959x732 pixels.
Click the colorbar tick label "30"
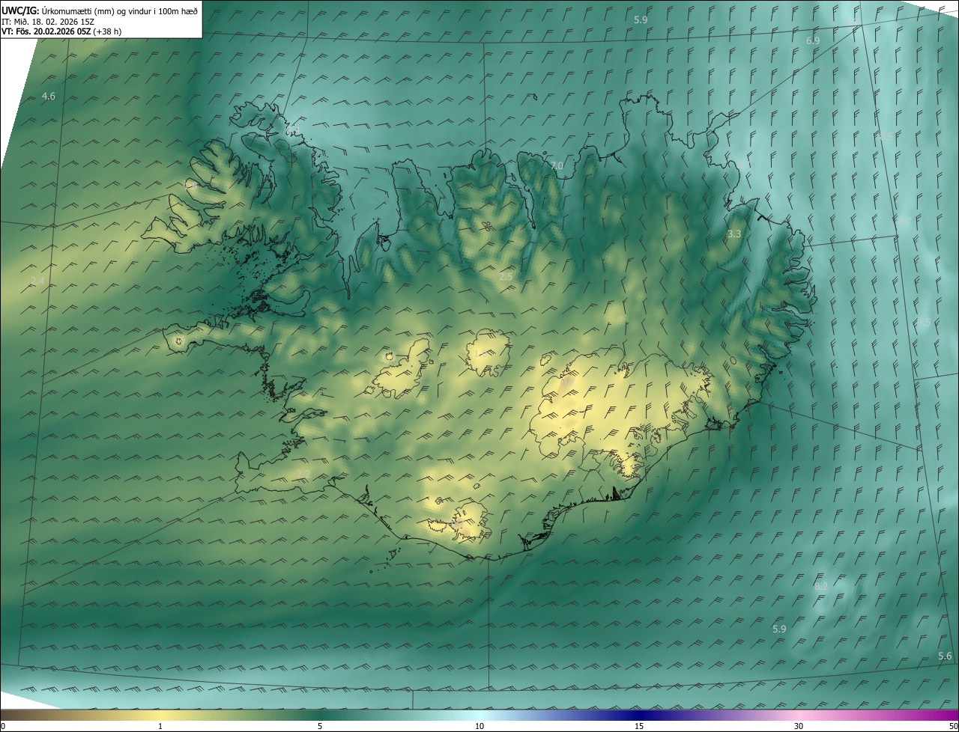click(x=799, y=726)
